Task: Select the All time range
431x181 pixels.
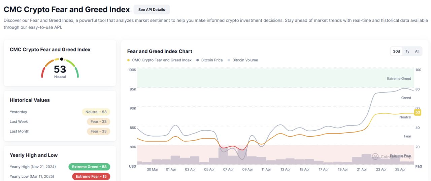Action: [417, 51]
